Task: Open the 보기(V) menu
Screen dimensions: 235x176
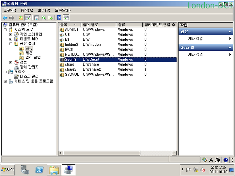Action: point(44,10)
